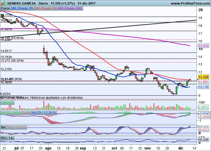Screen dimensions: 211x151
Task: Click the yellow 11,105 current price tag
Action: pyautogui.click(x=204, y=77)
